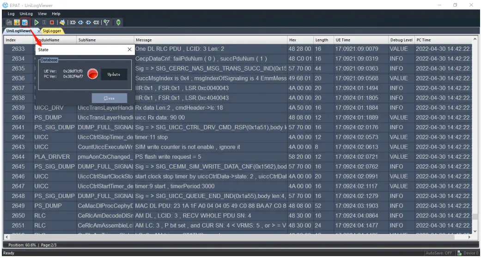Click PC Ver value 0x382f4af7
Image resolution: width=481 pixels, height=258 pixels.
click(73, 77)
